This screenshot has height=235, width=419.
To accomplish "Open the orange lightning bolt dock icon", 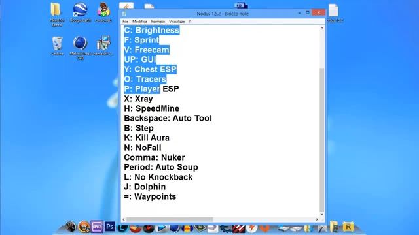I will tap(251, 228).
